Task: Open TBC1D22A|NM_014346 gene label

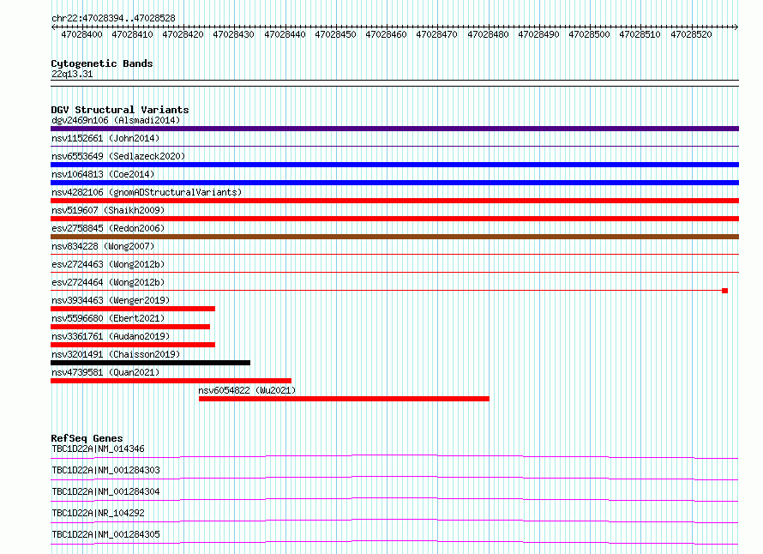Action: click(x=98, y=449)
